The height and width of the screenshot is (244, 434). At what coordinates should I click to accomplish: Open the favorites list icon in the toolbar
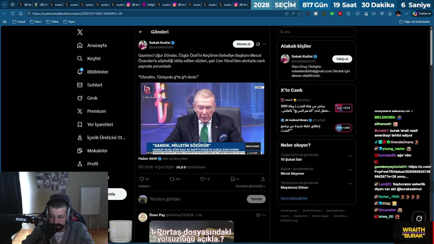click(x=374, y=14)
